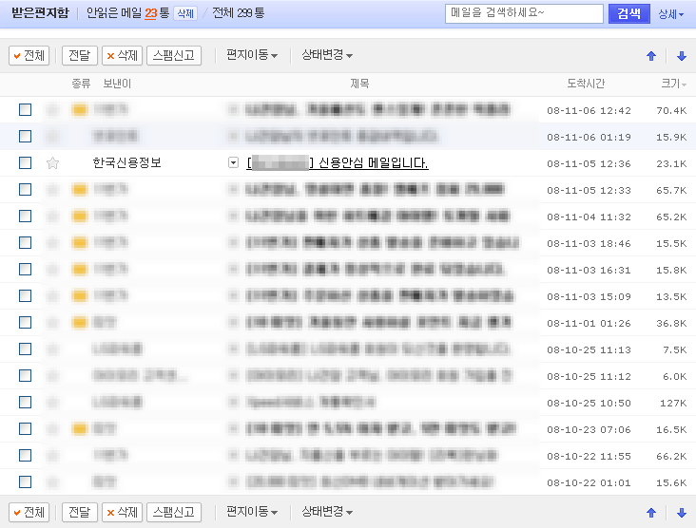Image resolution: width=696 pixels, height=528 pixels.
Task: Click yellow envelope icon in 08-11-01 01:26 row
Action: pos(80,322)
